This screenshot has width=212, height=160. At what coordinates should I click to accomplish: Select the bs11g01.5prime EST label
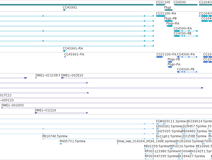(168, 136)
